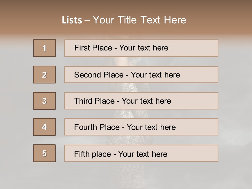
Task: Click the Your Title Text Here heading
Action: (139, 20)
